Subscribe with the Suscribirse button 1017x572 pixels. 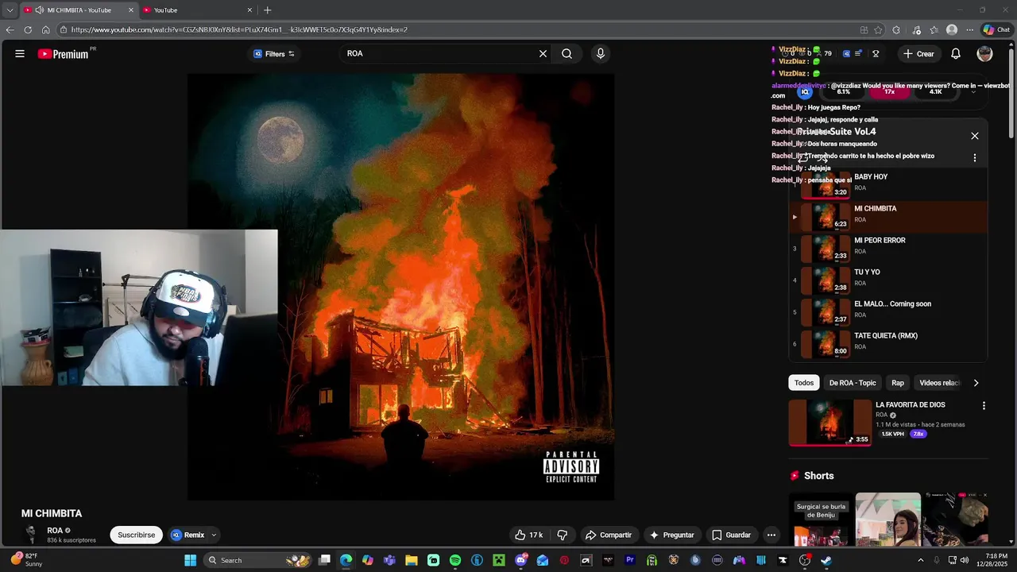point(137,535)
